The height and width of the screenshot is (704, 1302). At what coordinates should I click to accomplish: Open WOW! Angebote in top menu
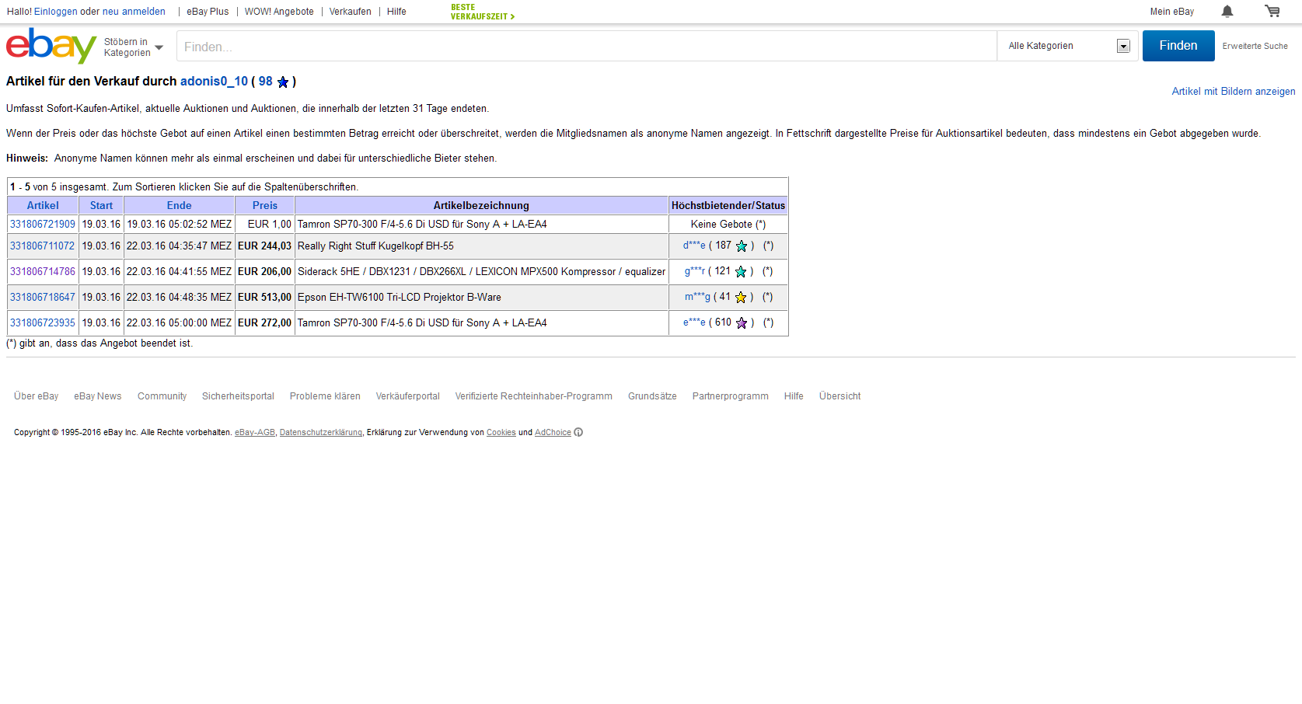(x=279, y=12)
